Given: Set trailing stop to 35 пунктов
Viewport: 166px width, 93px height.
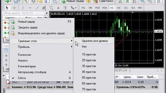Looking at the screenshot, I should click(94, 66).
